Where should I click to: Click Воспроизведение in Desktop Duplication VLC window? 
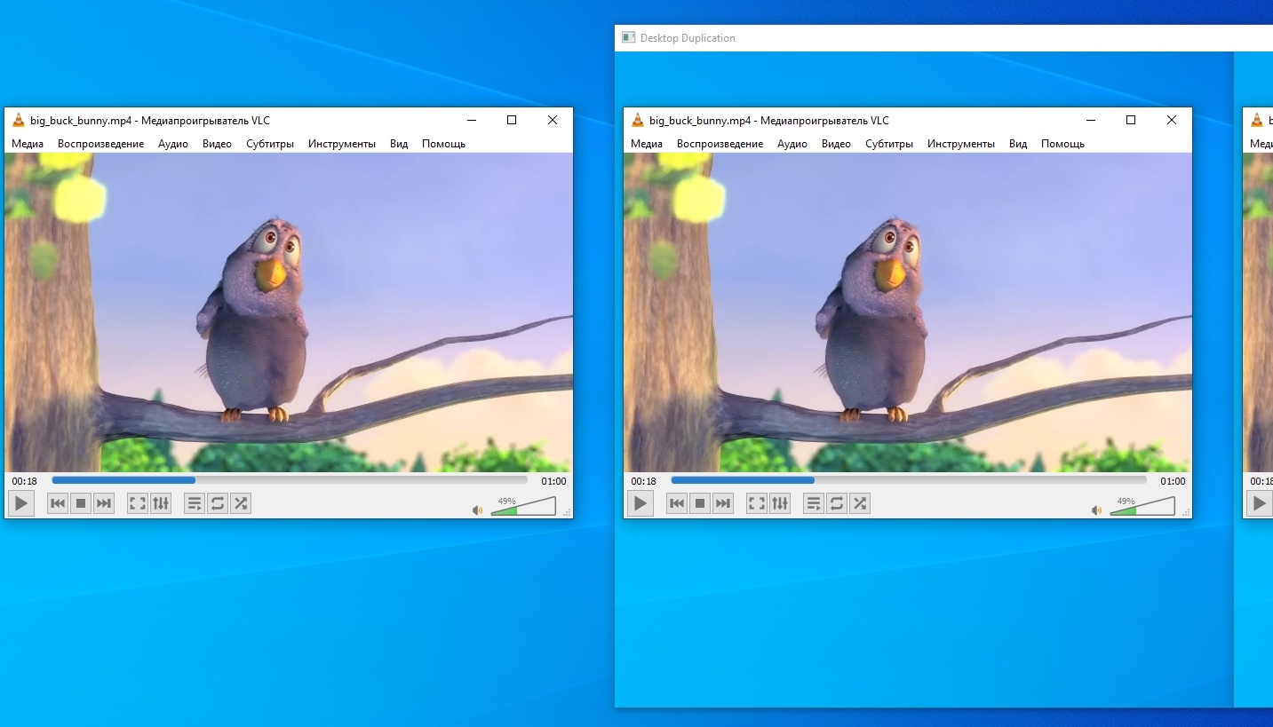(x=720, y=144)
